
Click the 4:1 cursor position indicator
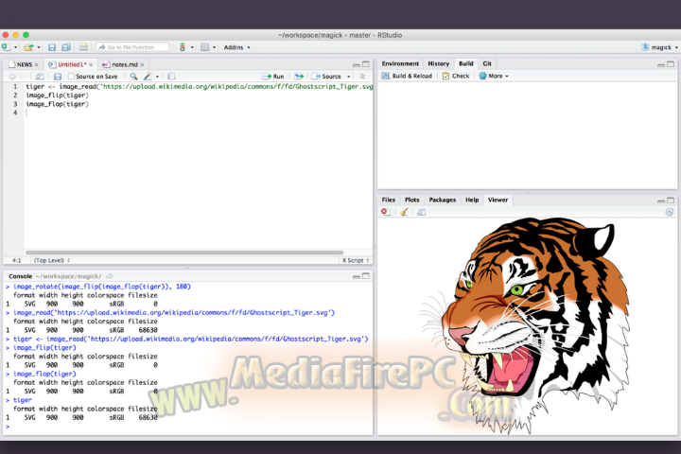coord(16,261)
